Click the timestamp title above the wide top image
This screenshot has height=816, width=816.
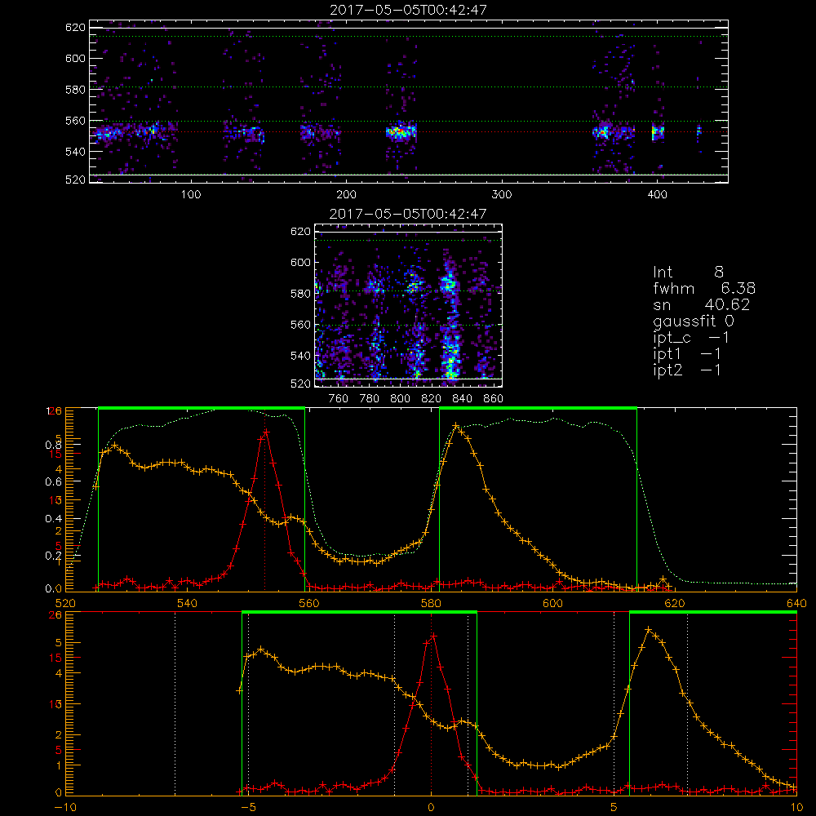pos(408,10)
